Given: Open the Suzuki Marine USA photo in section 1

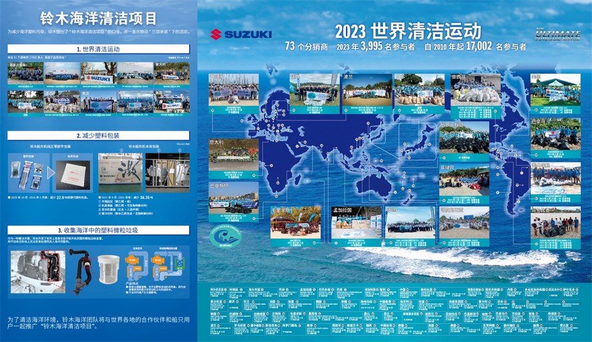Looking at the screenshot, I should tap(172, 102).
